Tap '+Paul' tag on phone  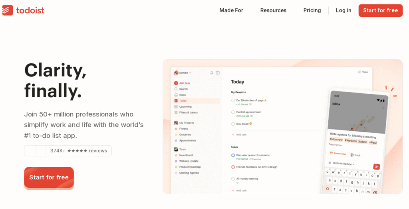tap(373, 142)
